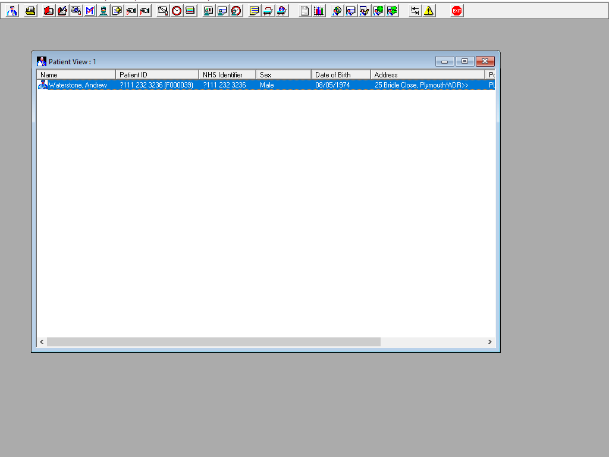Click the horizontal scrollbar's left arrow

point(42,342)
